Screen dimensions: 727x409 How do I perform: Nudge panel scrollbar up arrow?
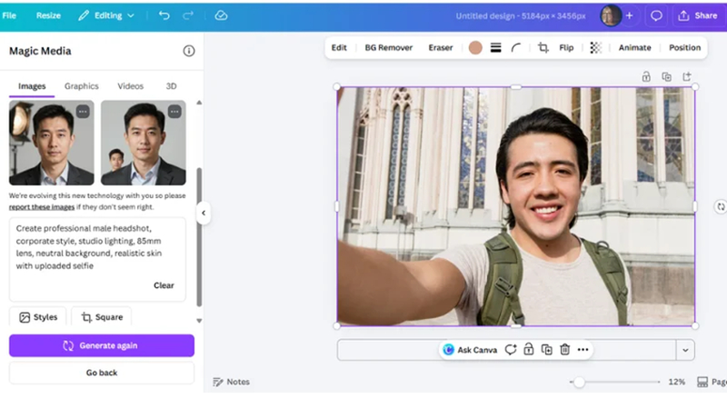[x=199, y=103]
